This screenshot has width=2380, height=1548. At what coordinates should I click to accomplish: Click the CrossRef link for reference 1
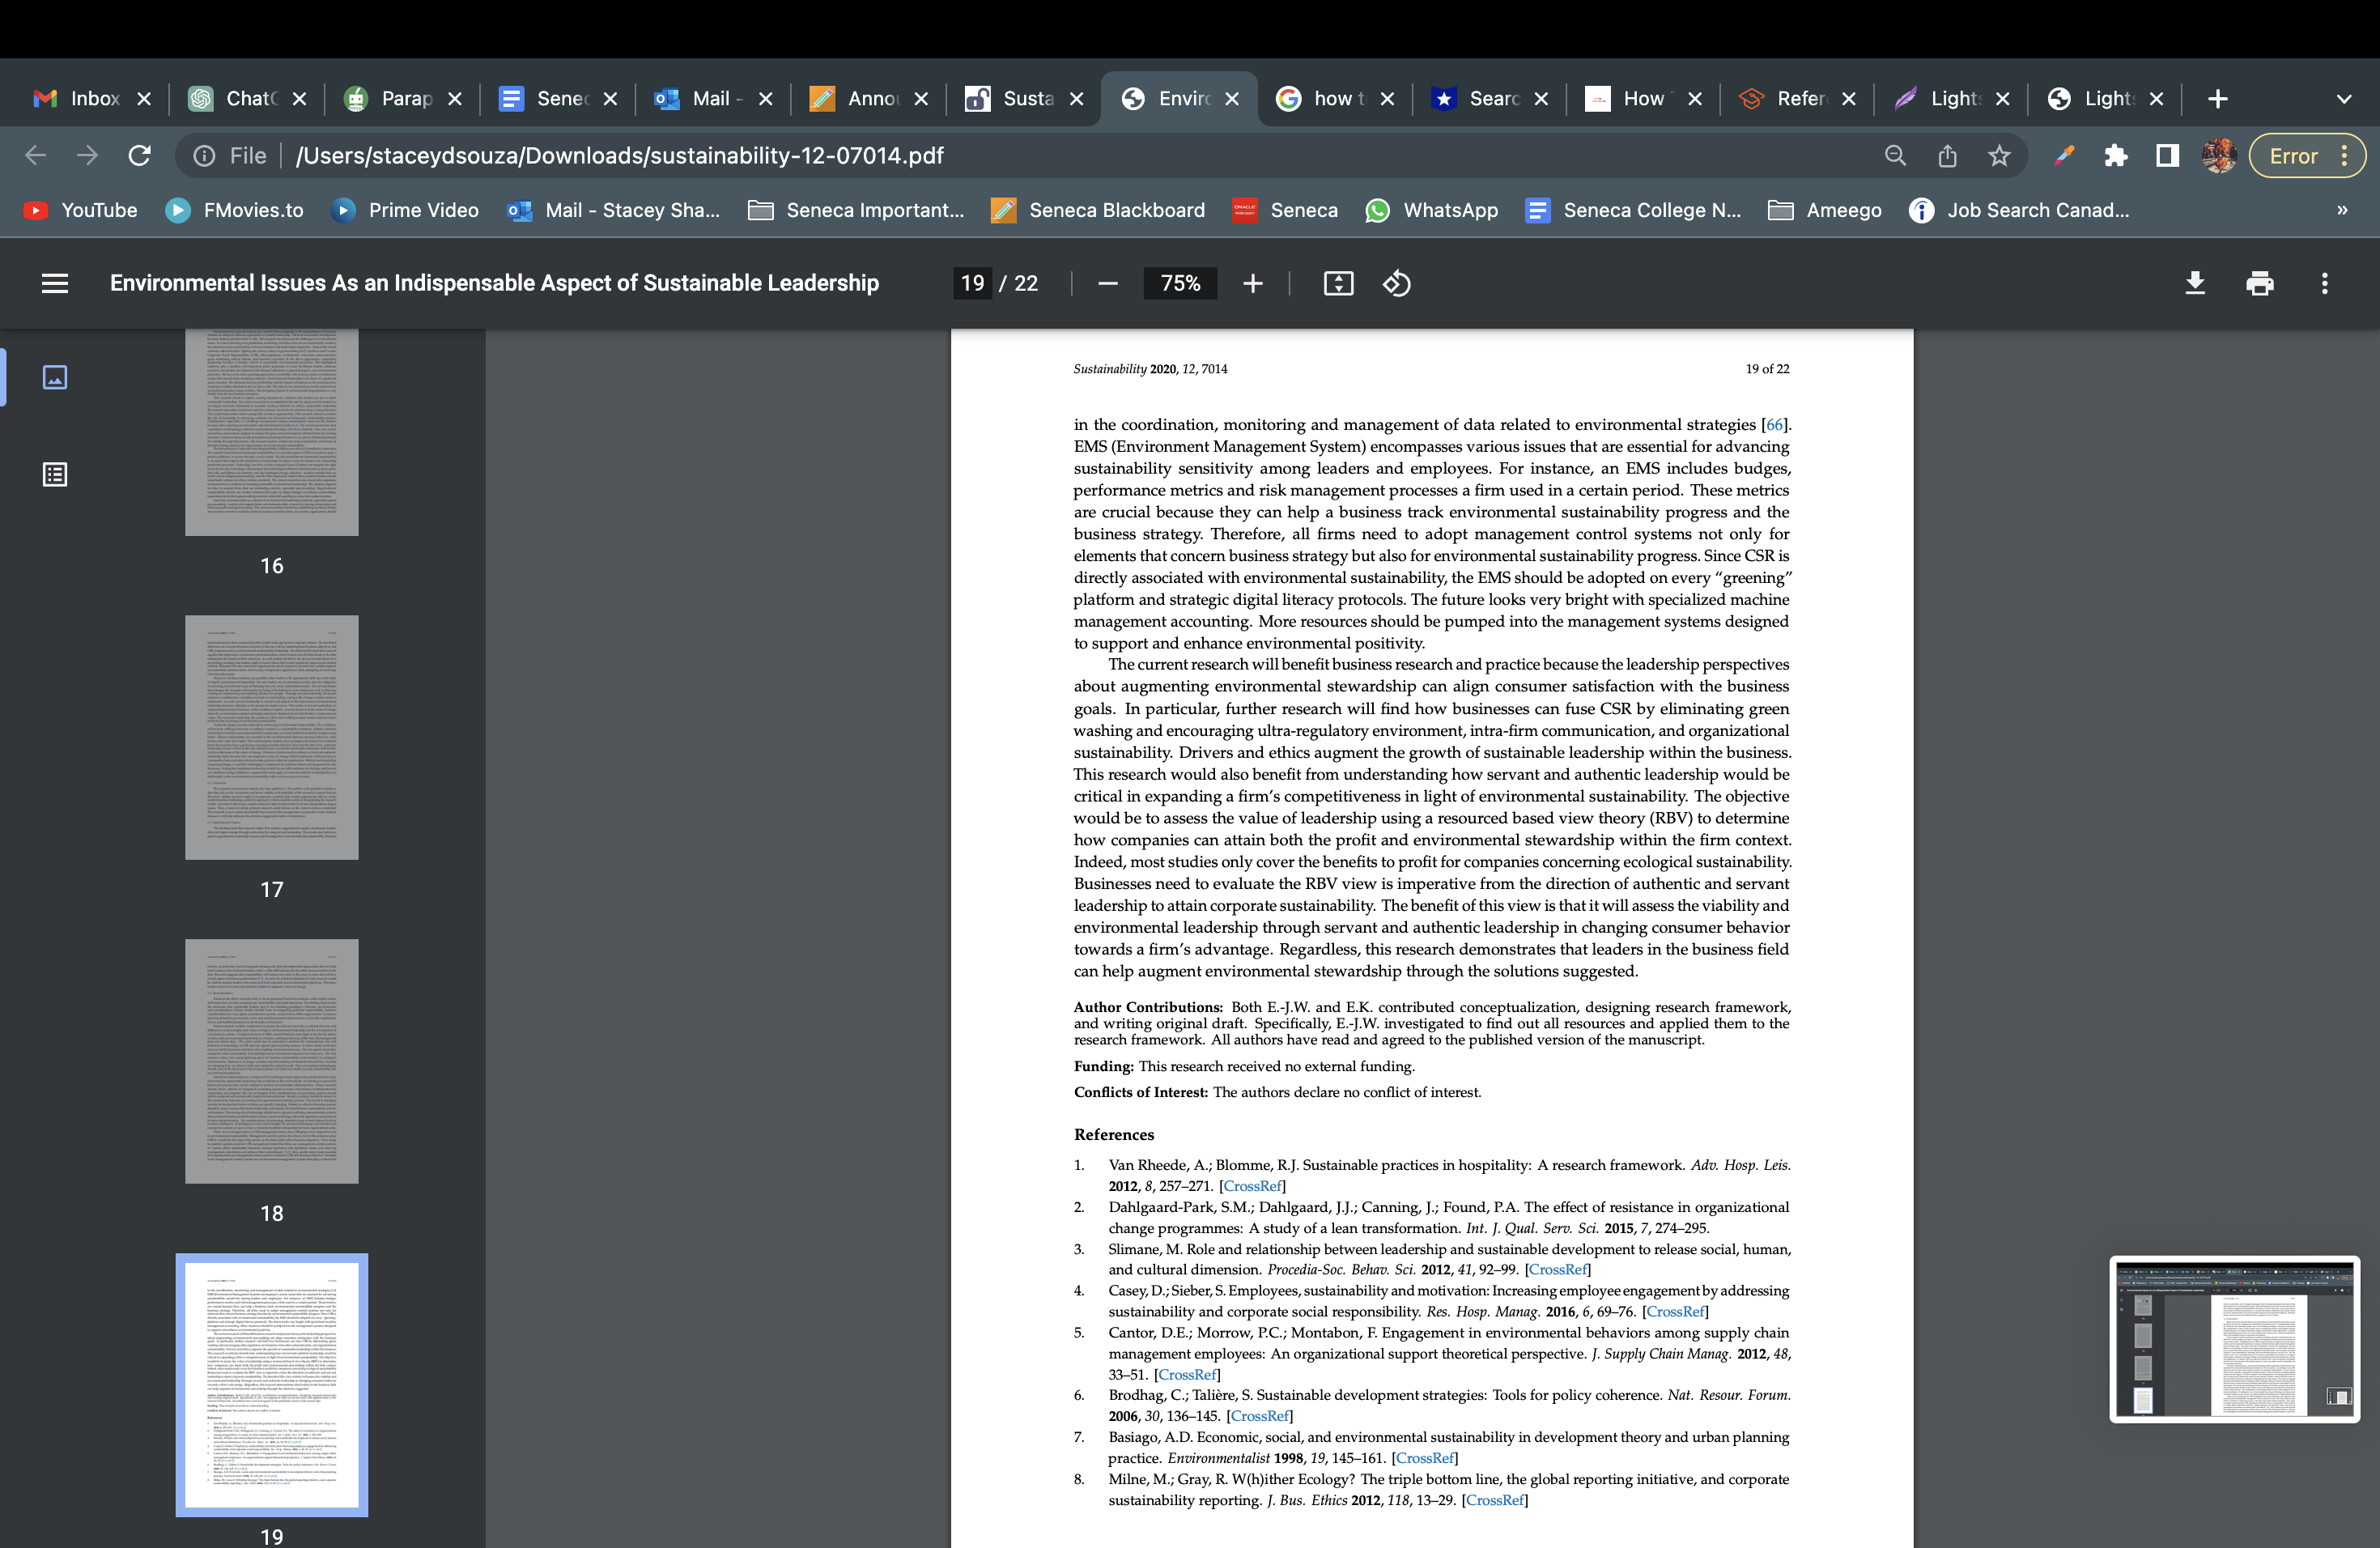1252,1185
